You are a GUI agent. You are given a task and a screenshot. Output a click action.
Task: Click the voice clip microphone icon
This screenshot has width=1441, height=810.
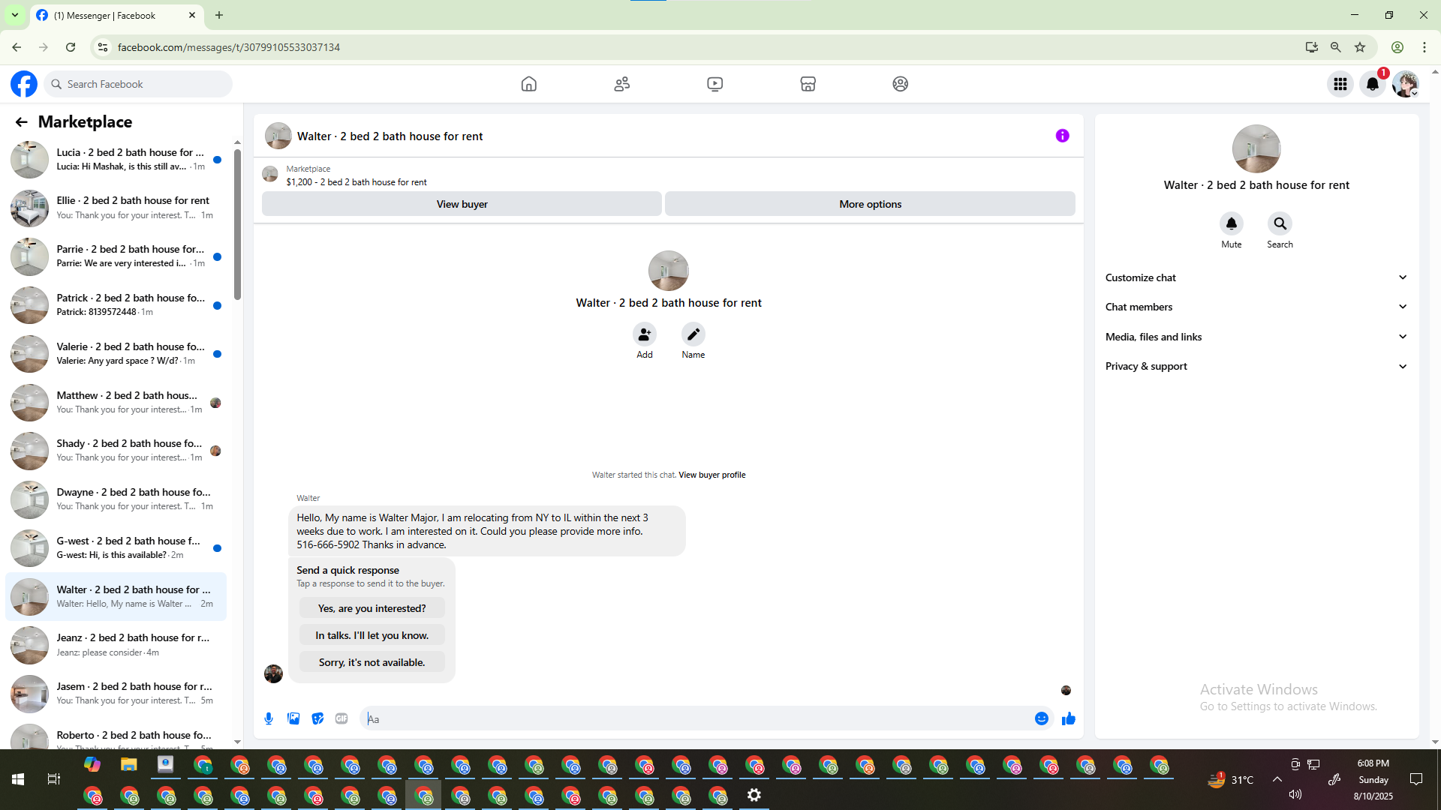pyautogui.click(x=269, y=718)
